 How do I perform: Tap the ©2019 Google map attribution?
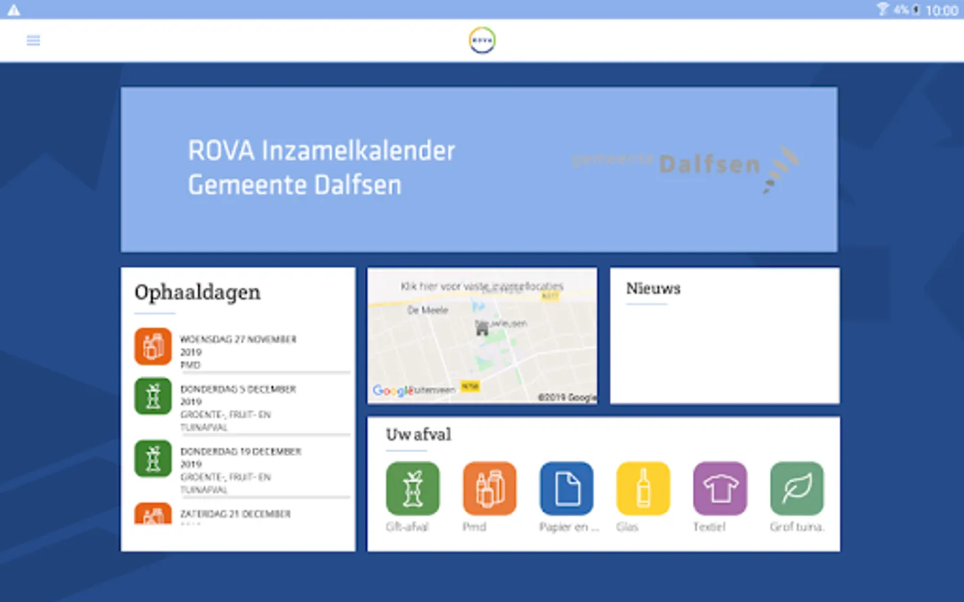pyautogui.click(x=567, y=397)
